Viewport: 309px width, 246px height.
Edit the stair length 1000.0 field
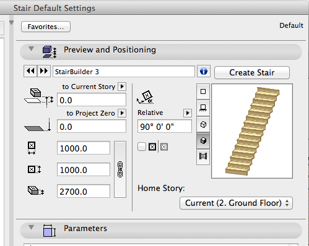point(84,169)
